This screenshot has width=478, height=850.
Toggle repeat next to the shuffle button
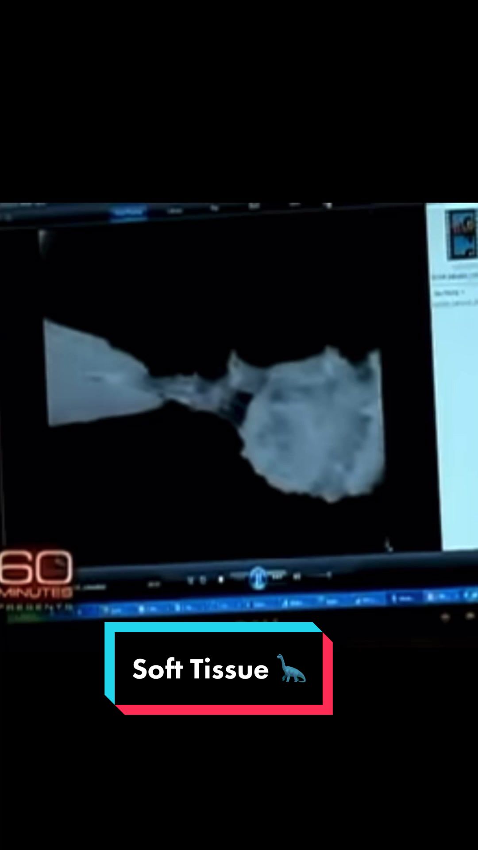[x=203, y=580]
